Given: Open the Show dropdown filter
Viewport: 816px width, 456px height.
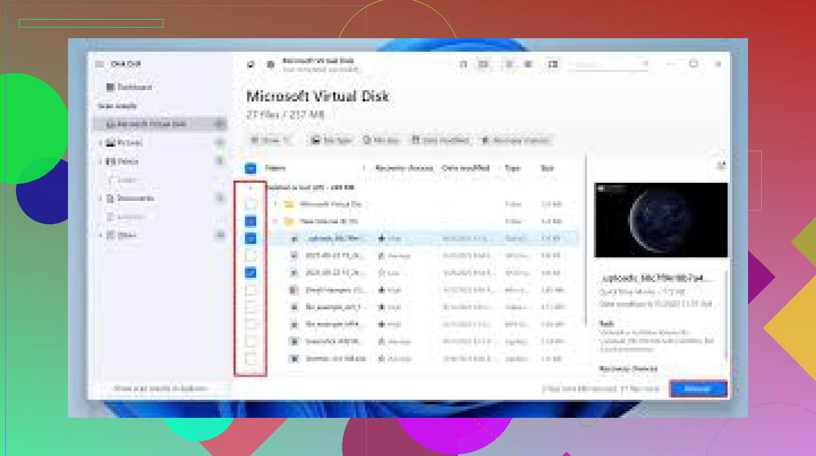Looking at the screenshot, I should coord(270,141).
